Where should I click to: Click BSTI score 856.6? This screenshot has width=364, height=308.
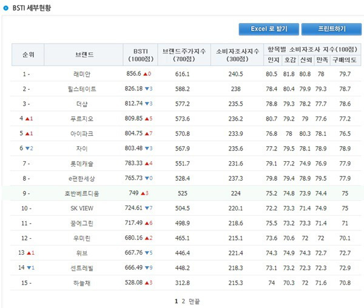pyautogui.click(x=133, y=73)
